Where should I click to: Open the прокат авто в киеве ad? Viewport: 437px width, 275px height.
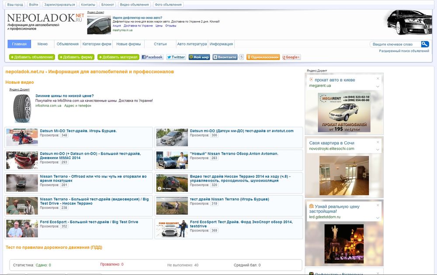coord(335,80)
